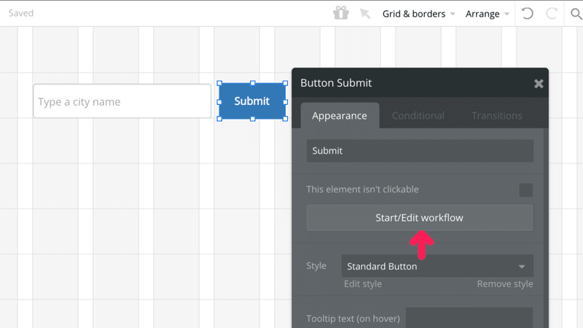Select the blue Submit button on canvas
The height and width of the screenshot is (328, 583).
click(252, 101)
